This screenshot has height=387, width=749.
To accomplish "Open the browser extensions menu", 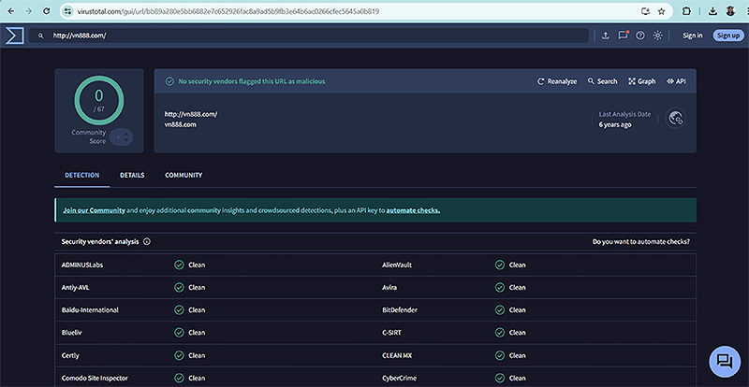I will pos(686,11).
